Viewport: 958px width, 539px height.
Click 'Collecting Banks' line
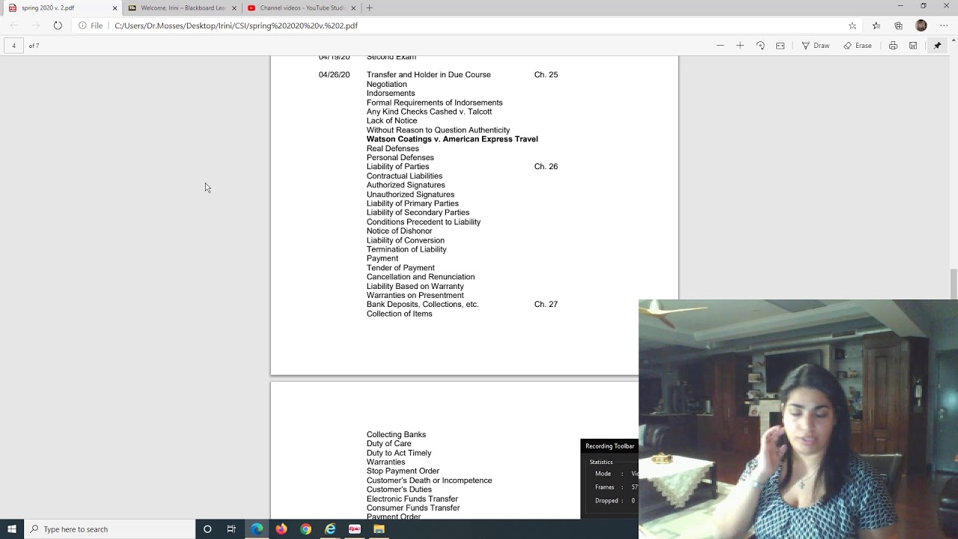[396, 435]
